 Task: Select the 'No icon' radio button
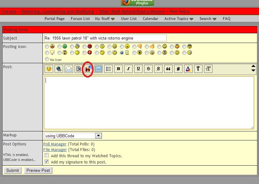tap(47, 59)
